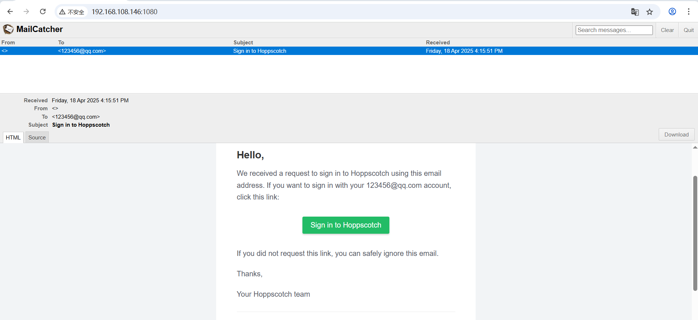Screen dimensions: 698x320
Task: Reload the page with refresh icon
Action: tap(43, 12)
